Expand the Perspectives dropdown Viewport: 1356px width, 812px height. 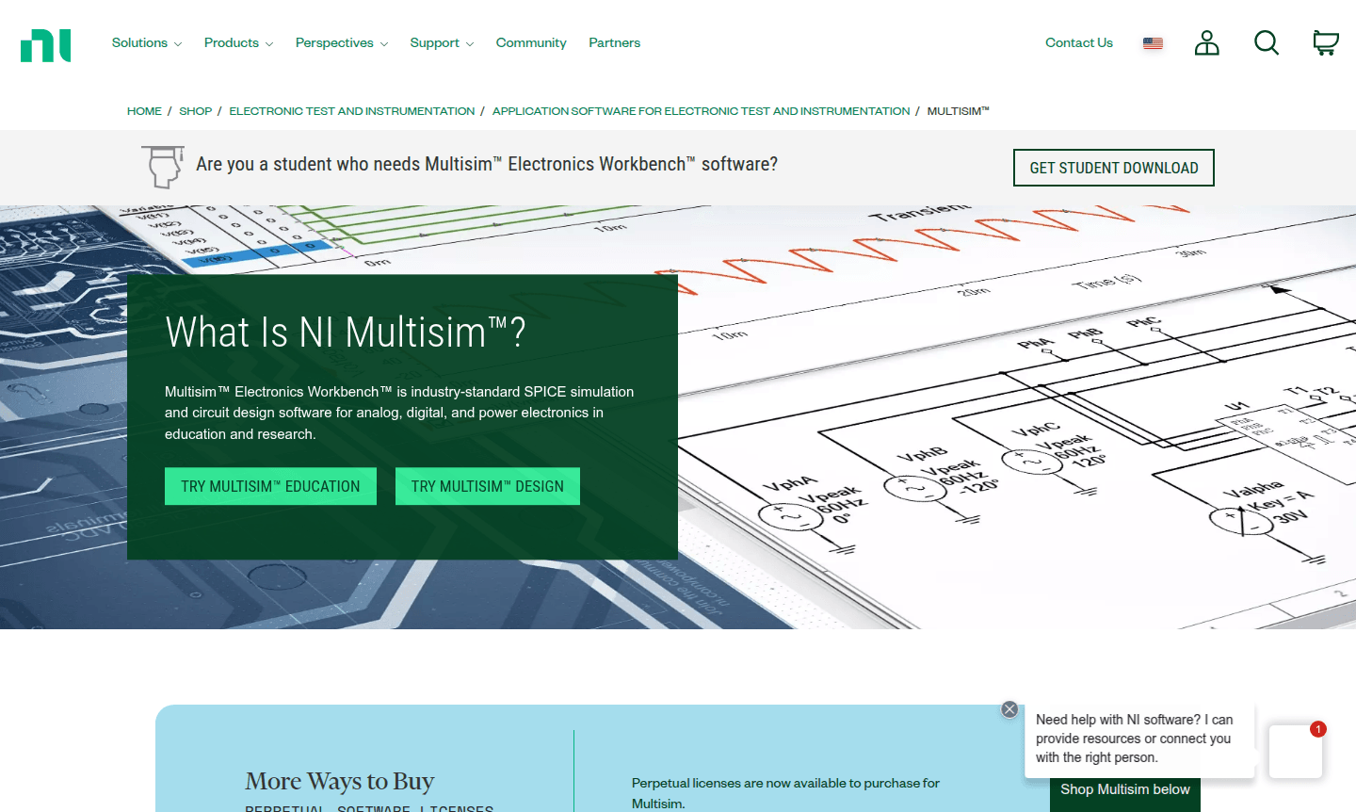click(334, 42)
